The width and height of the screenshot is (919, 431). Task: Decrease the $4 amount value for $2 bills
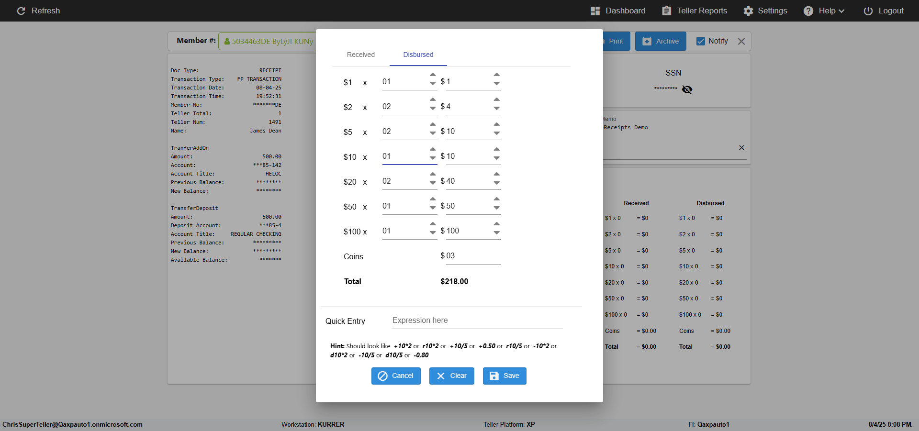497,108
